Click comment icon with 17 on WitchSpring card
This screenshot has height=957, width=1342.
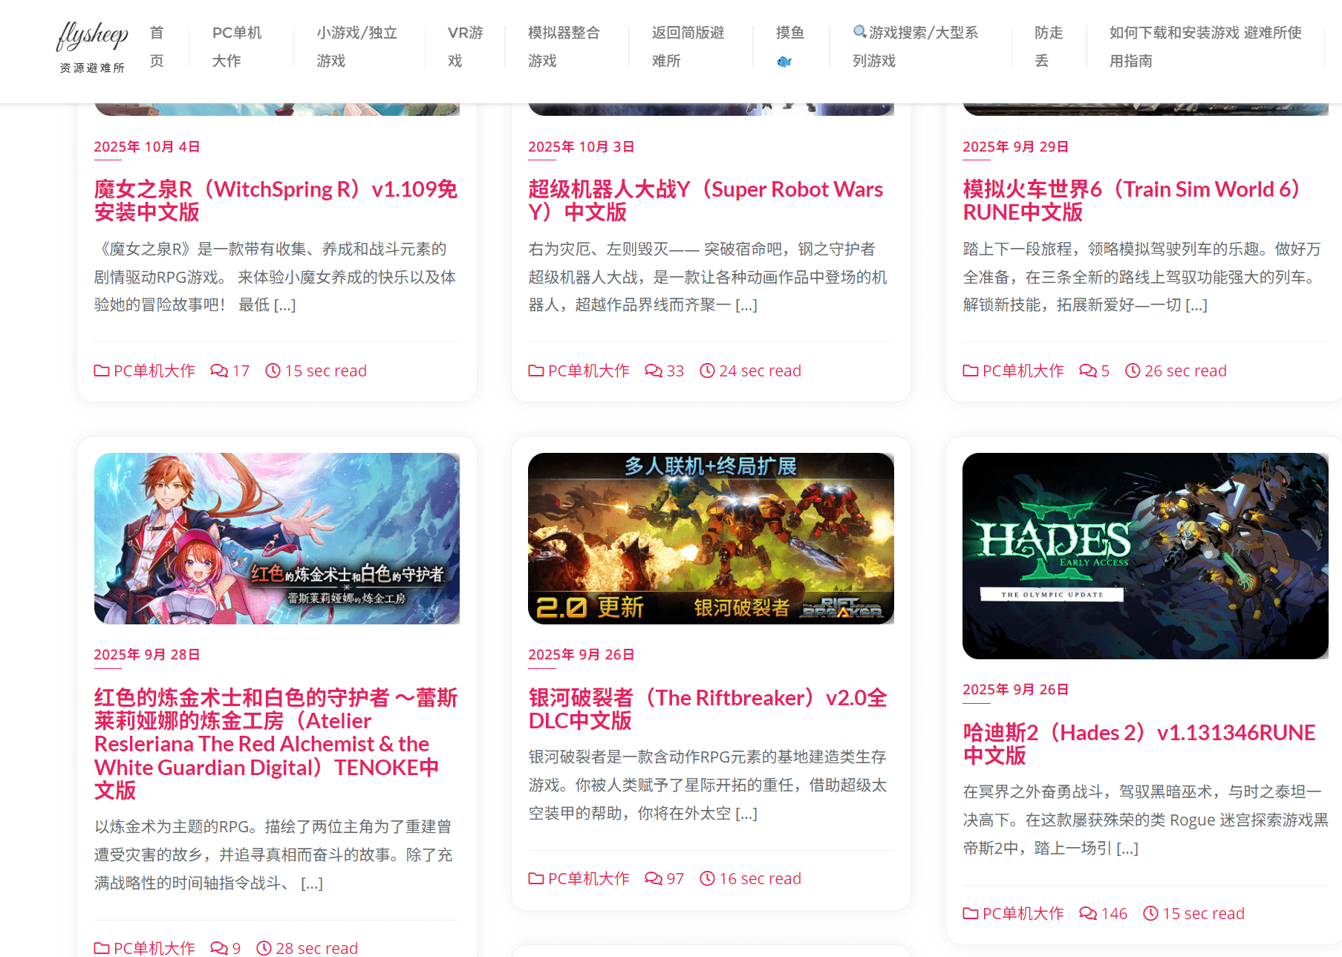pyautogui.click(x=219, y=370)
